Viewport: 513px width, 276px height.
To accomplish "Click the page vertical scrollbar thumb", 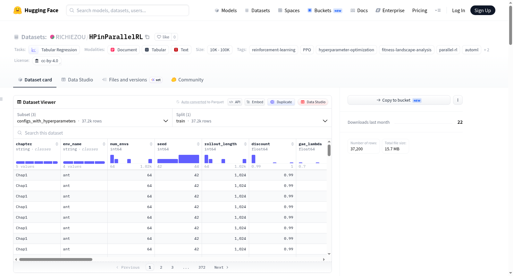I will pos(510,25).
